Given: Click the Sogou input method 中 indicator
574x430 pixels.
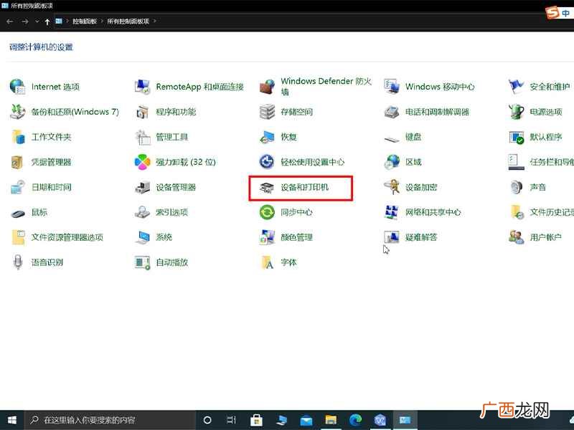Looking at the screenshot, I should point(565,13).
